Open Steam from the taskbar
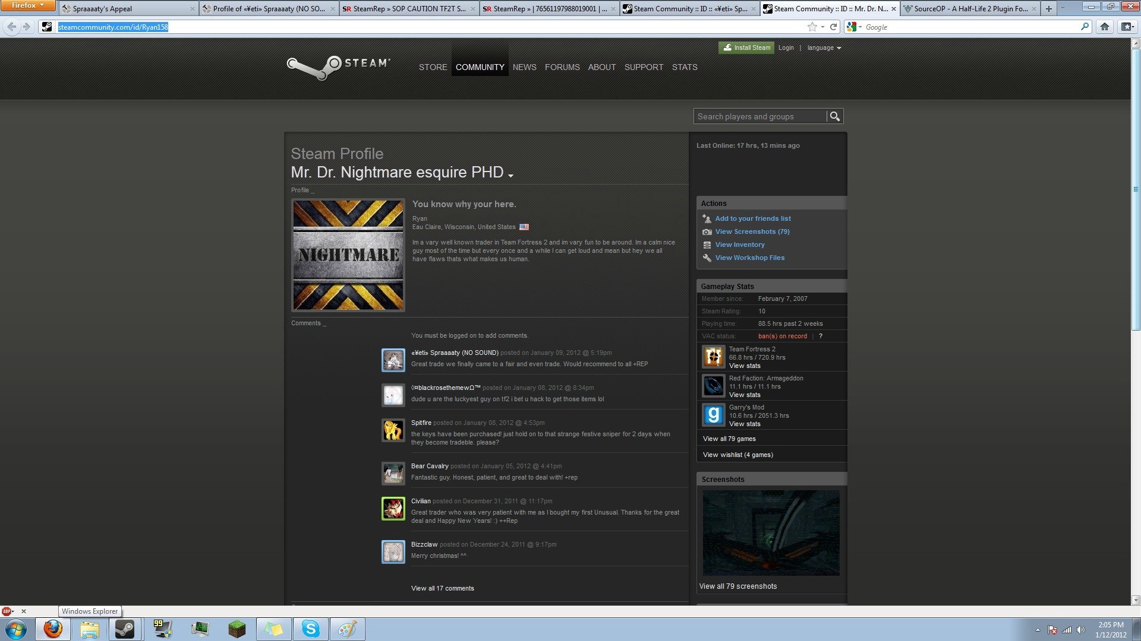1141x641 pixels. (125, 629)
